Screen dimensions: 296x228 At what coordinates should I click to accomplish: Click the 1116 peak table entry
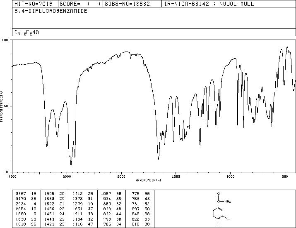click(83, 224)
